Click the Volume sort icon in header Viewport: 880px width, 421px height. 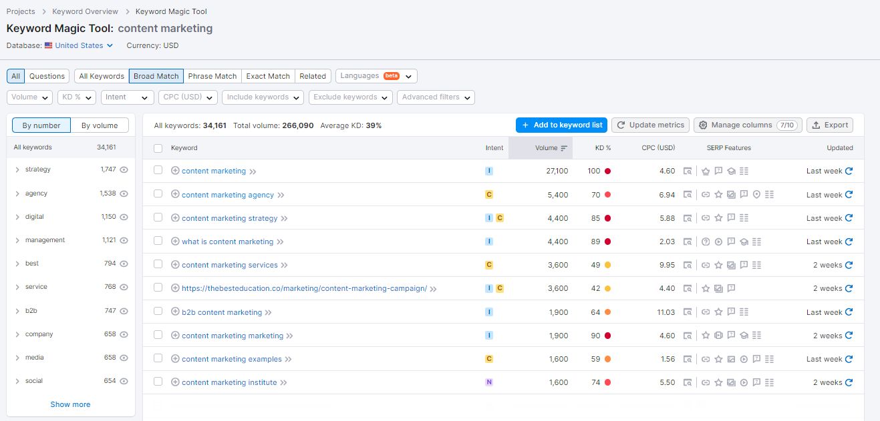click(564, 148)
